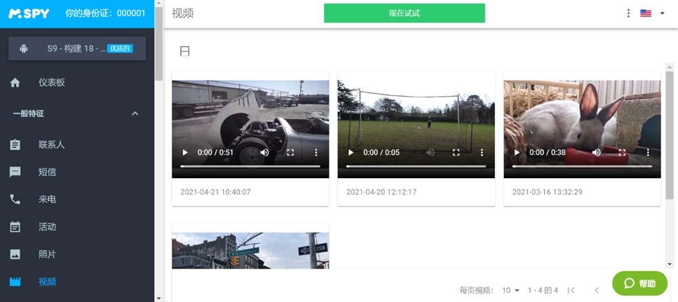Click the 短信 message icon

pos(15,172)
